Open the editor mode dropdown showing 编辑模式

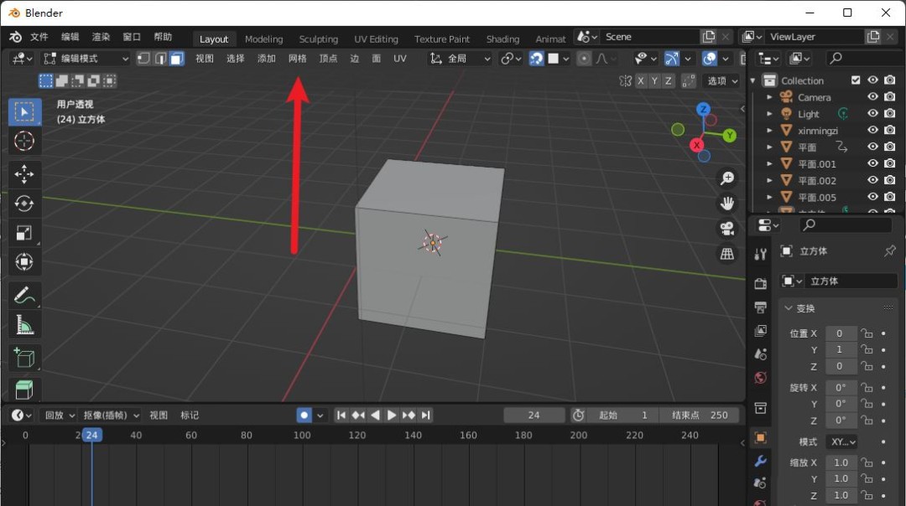pyautogui.click(x=84, y=59)
